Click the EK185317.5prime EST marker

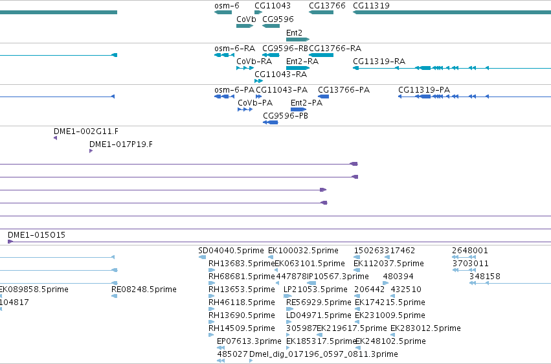[x=288, y=348]
